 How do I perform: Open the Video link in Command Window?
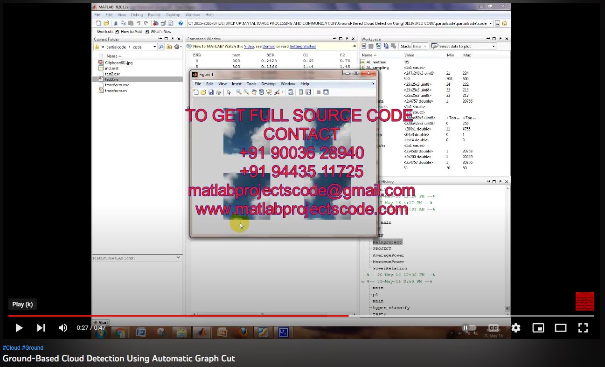click(249, 47)
